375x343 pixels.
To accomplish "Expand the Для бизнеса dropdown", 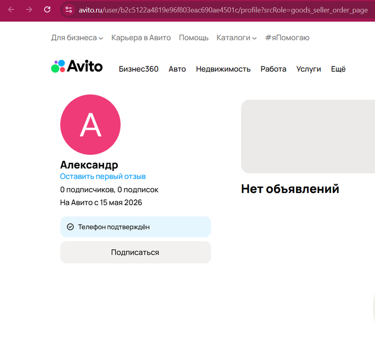I will tap(77, 38).
